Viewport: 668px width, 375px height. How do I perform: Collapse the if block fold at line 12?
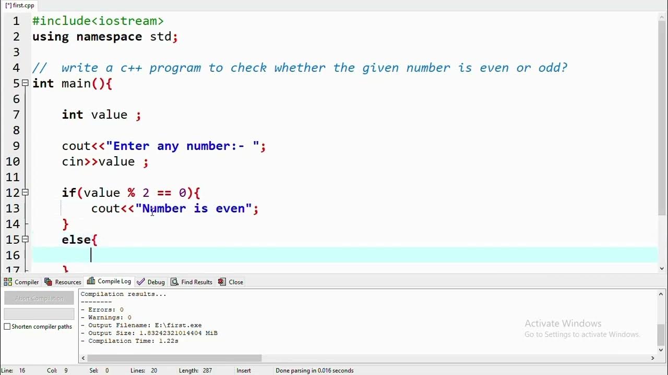click(x=25, y=192)
